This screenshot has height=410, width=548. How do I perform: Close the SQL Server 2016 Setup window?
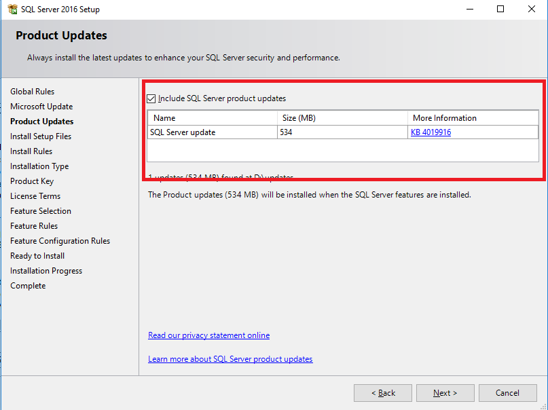point(532,10)
